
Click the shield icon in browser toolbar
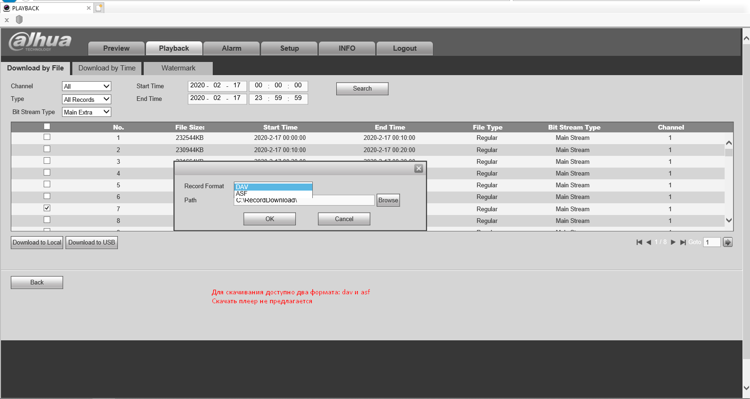click(19, 20)
